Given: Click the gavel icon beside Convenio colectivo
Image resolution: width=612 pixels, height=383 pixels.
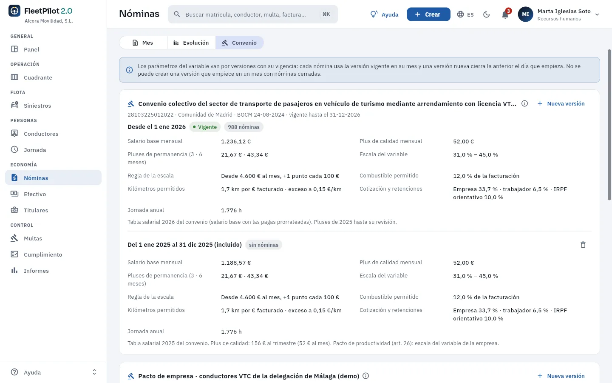Looking at the screenshot, I should (x=131, y=103).
